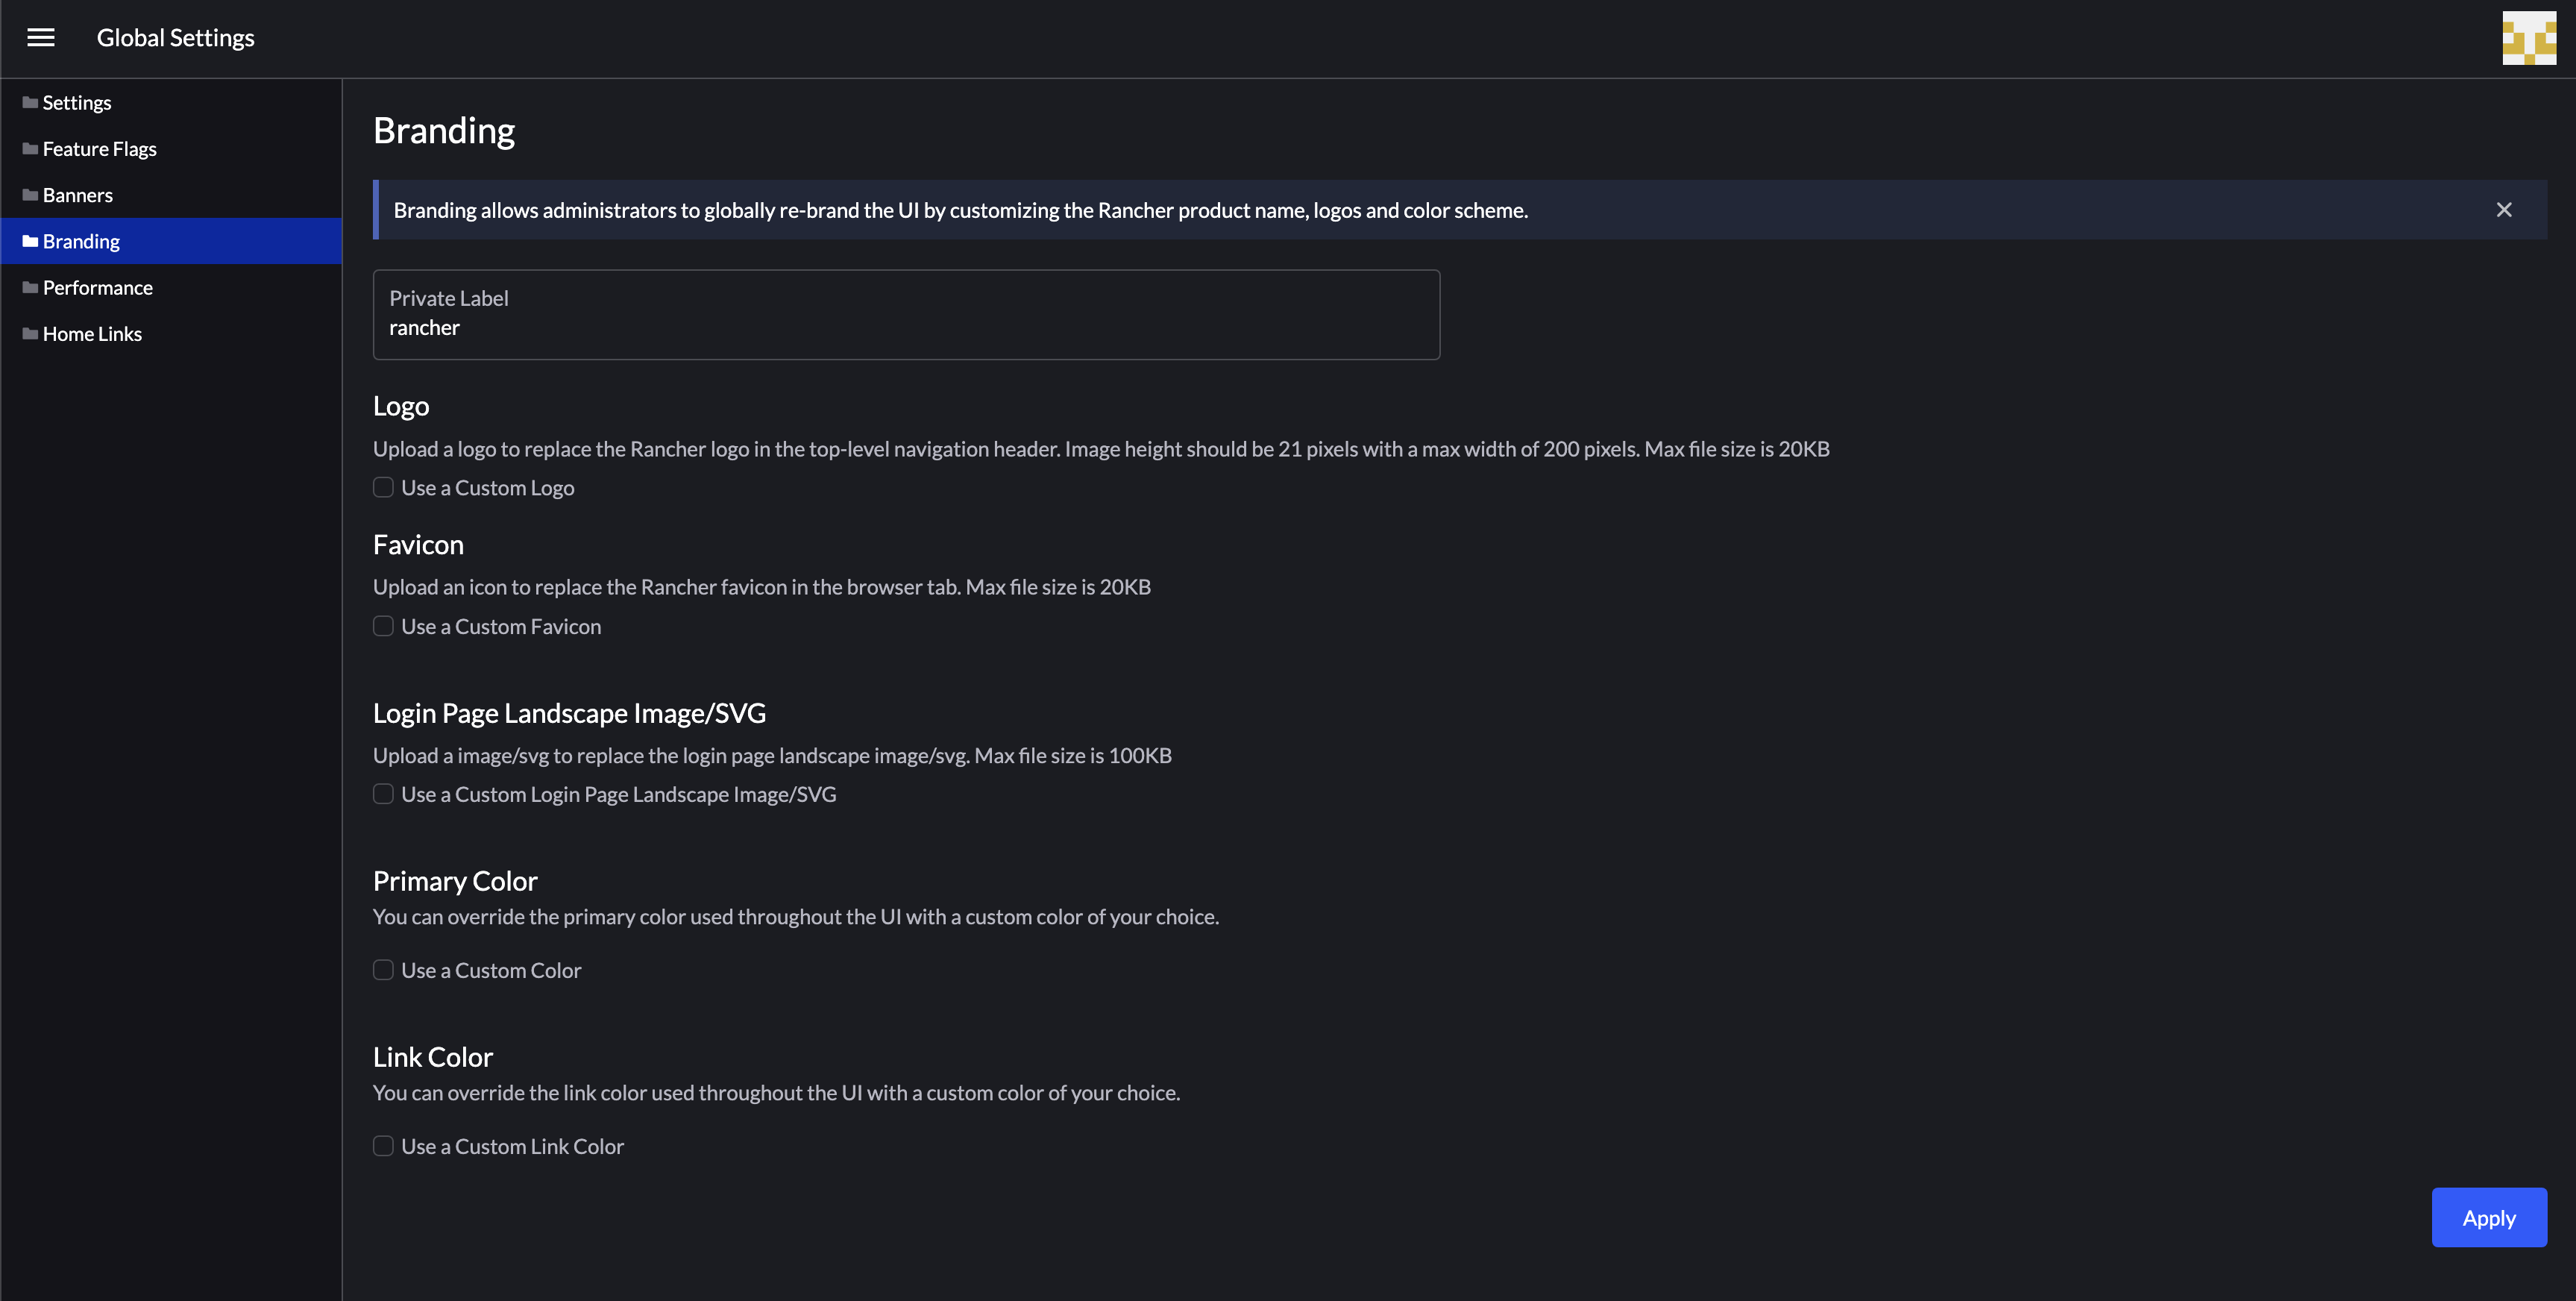Click the folder icon beside Branding

(x=30, y=240)
